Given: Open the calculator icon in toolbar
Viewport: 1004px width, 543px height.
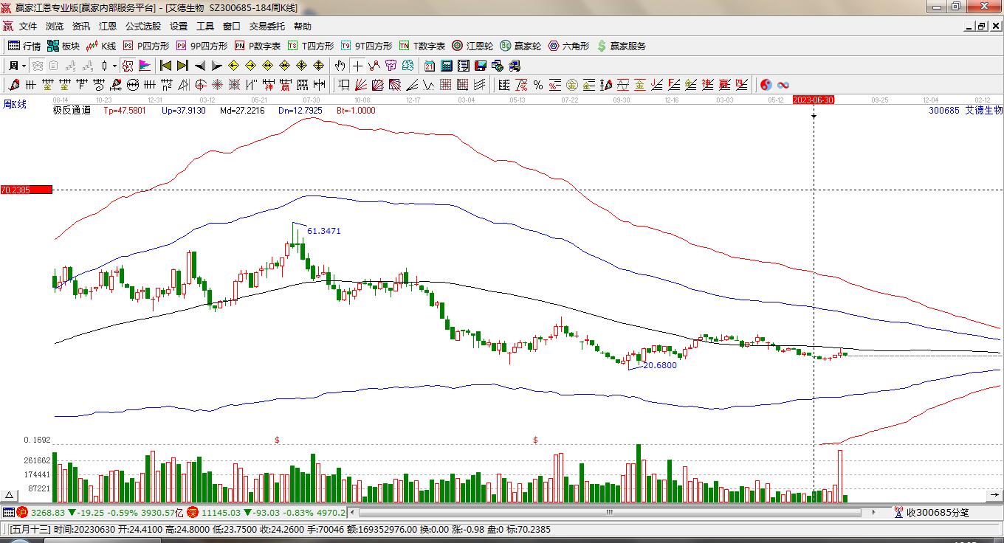Looking at the screenshot, I should point(446,66).
